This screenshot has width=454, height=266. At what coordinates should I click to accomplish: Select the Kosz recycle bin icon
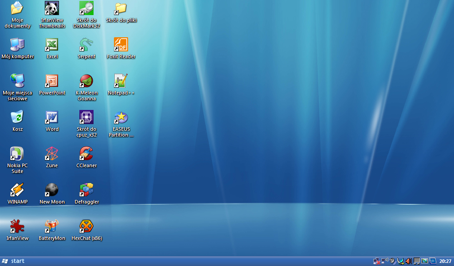[17, 117]
